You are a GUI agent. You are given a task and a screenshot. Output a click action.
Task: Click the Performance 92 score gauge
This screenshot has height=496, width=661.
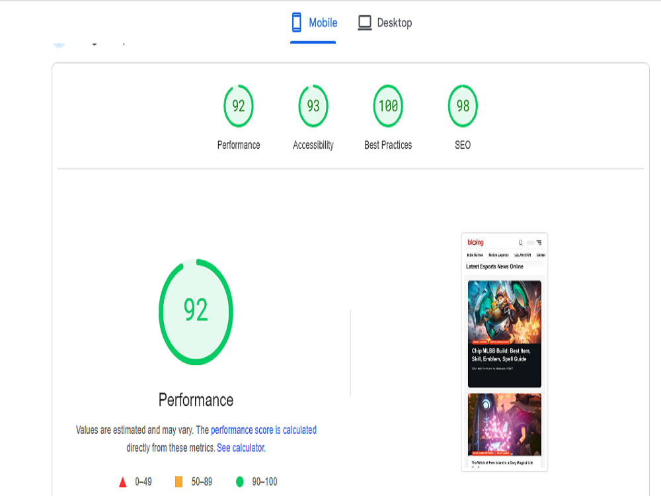[238, 104]
